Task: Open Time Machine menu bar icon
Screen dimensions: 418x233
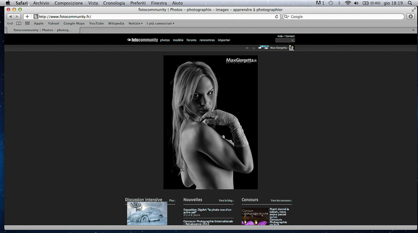Action: click(331, 3)
